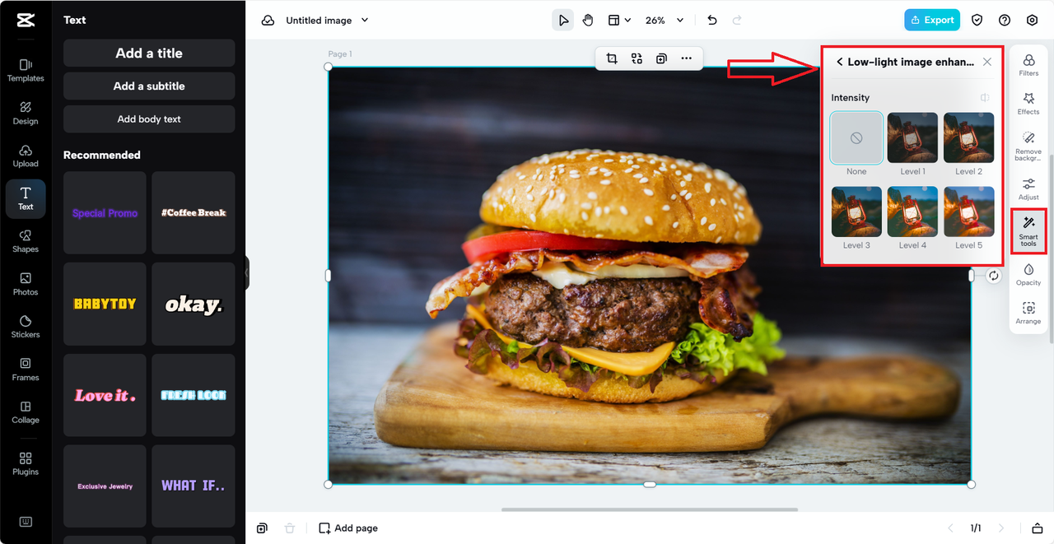Click Add a subtitle button
The width and height of the screenshot is (1054, 544).
tap(149, 86)
